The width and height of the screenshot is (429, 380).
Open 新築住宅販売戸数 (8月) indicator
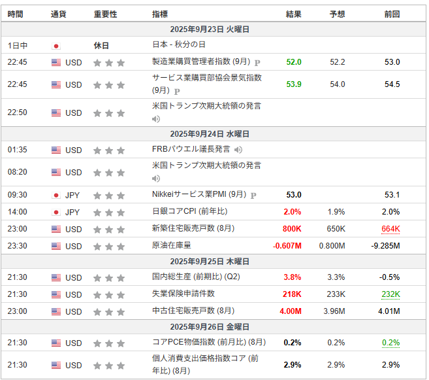(193, 228)
